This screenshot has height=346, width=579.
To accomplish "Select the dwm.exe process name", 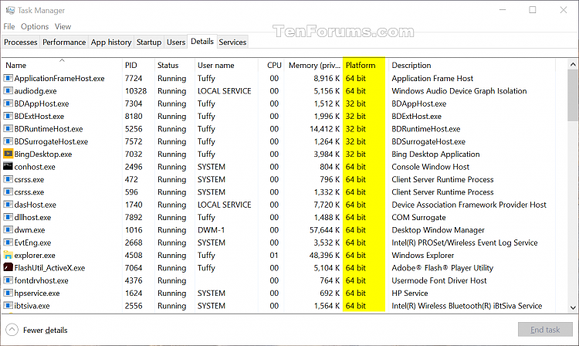I will coord(29,229).
